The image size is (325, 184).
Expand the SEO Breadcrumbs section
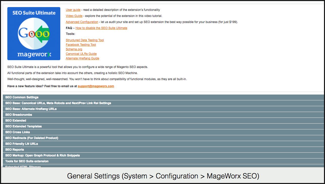point(19,115)
